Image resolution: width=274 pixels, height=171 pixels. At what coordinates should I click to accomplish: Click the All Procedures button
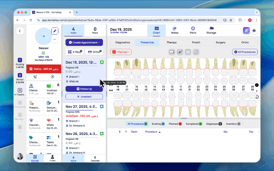(245, 52)
